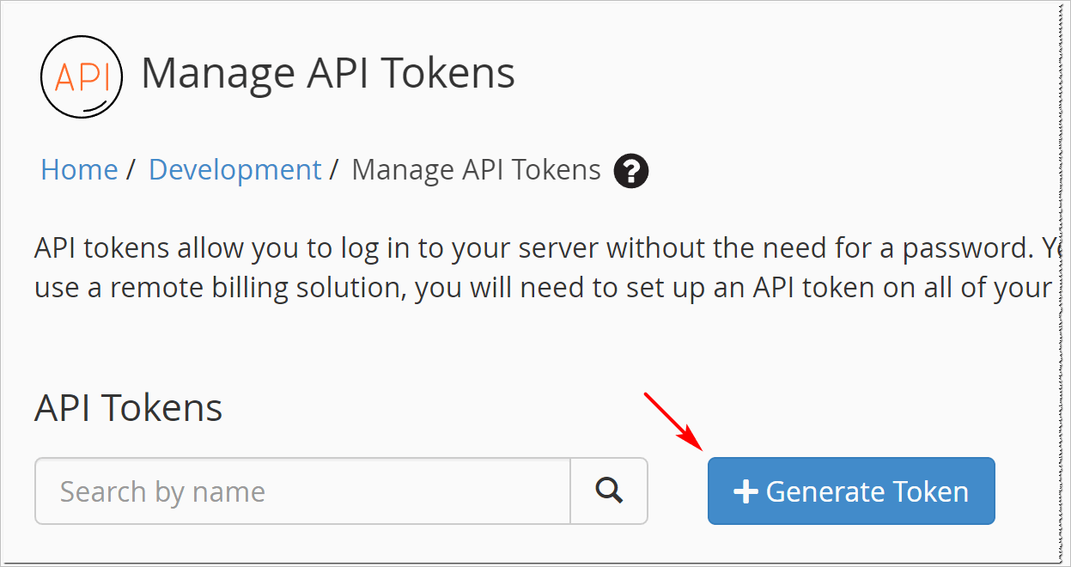This screenshot has width=1071, height=567.
Task: Focus the Search by name field
Action: click(302, 491)
